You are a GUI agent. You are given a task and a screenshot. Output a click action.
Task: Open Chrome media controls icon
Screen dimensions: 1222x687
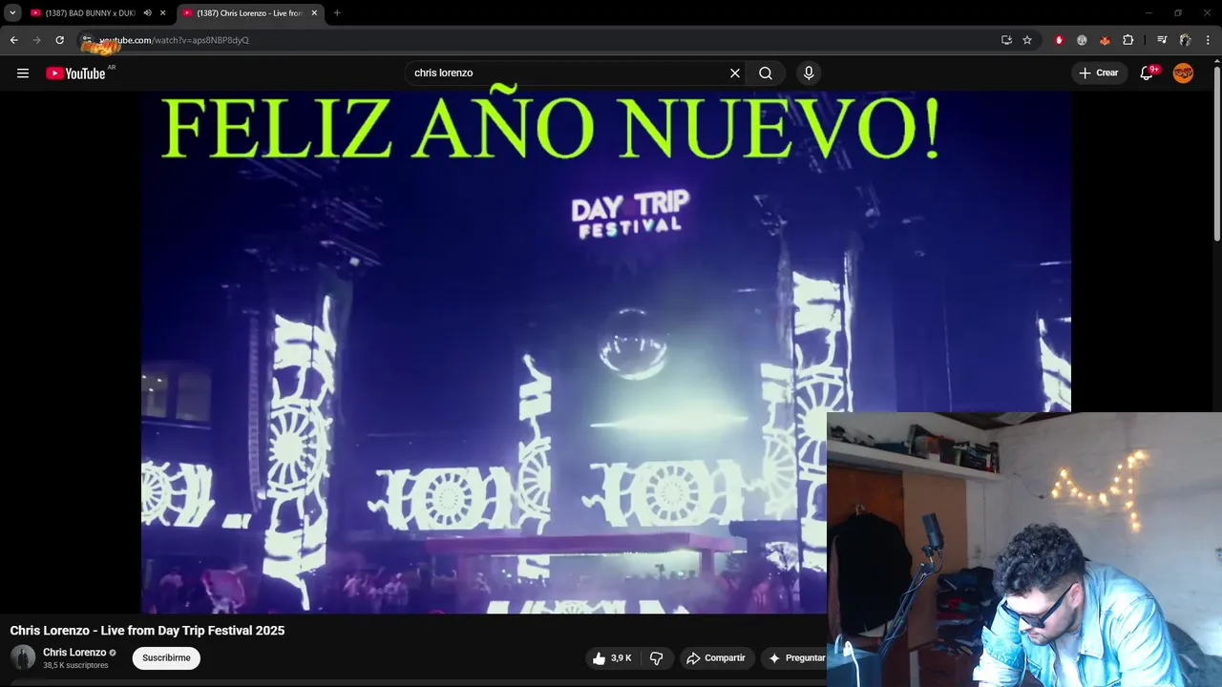pyautogui.click(x=1162, y=40)
